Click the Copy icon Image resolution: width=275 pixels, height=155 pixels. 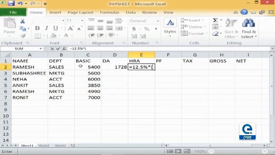pos(23,28)
